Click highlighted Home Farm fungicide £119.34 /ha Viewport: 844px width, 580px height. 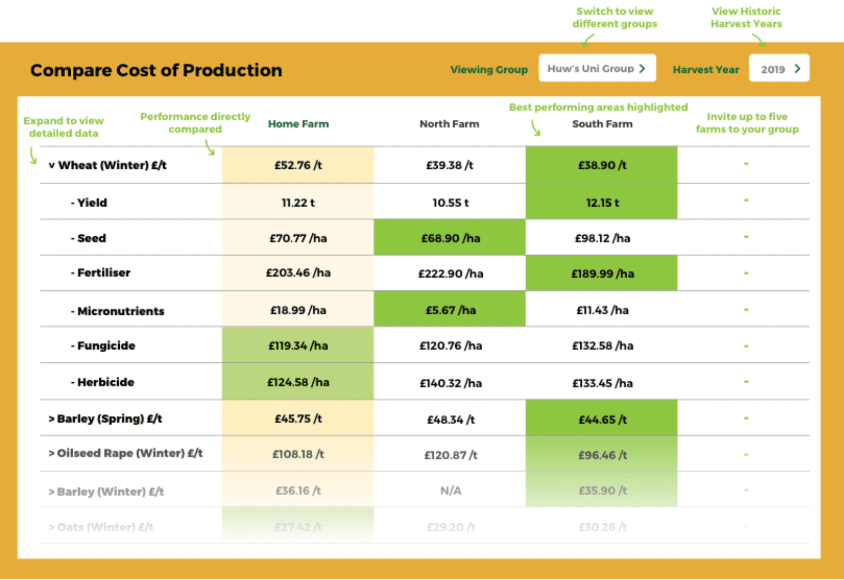(298, 345)
